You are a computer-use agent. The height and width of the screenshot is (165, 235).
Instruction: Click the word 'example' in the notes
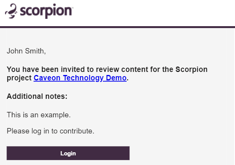(x=55, y=115)
